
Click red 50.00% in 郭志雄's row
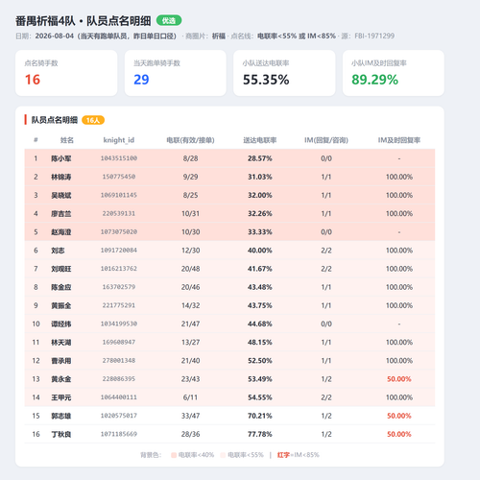pyautogui.click(x=399, y=416)
